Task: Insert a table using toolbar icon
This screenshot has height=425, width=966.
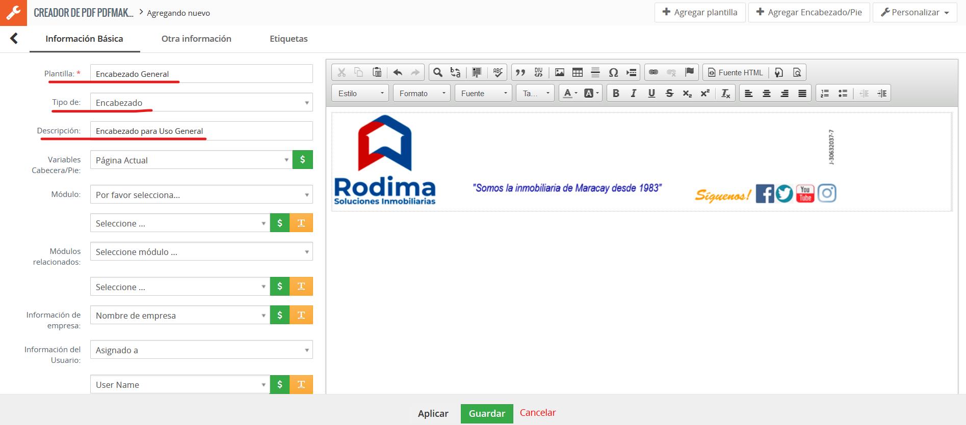Action: 577,72
